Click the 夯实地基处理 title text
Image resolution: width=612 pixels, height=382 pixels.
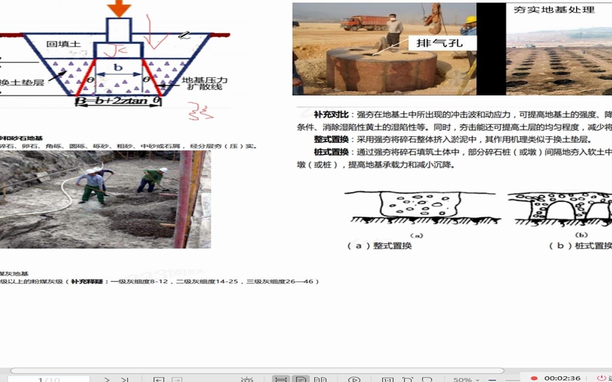554,10
